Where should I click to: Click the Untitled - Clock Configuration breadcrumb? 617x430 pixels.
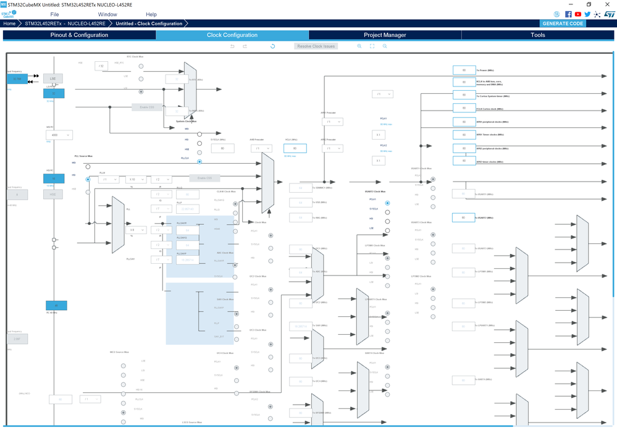click(x=149, y=23)
